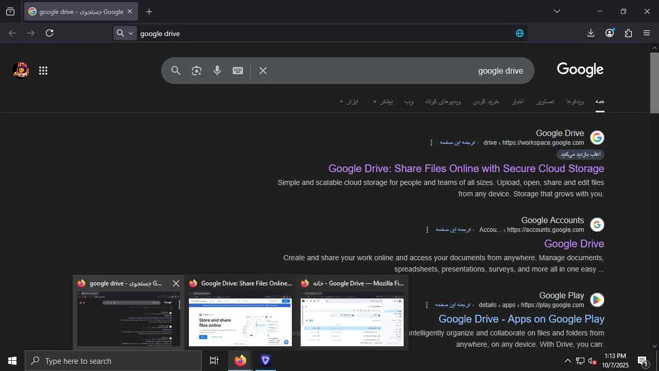The height and width of the screenshot is (371, 659).
Task: Open the purple app next to Firefox on taskbar
Action: (x=266, y=361)
